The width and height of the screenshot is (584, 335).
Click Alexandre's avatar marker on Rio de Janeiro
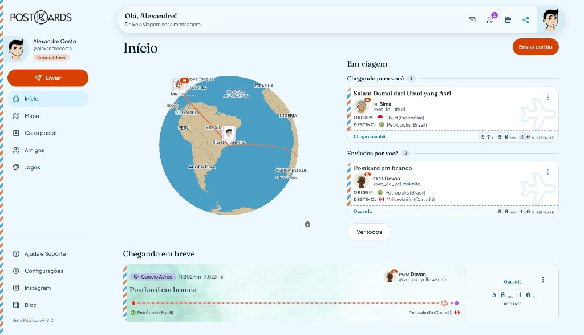(229, 133)
